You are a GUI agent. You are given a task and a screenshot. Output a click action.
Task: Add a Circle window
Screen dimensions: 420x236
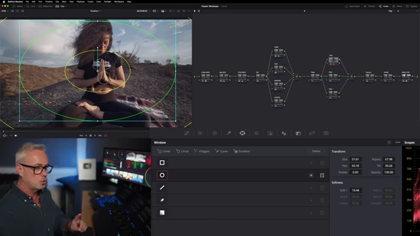point(182,151)
